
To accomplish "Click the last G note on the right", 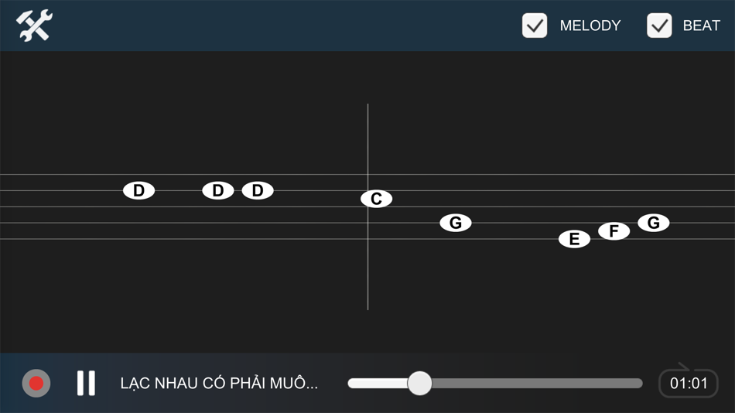I will coord(654,223).
